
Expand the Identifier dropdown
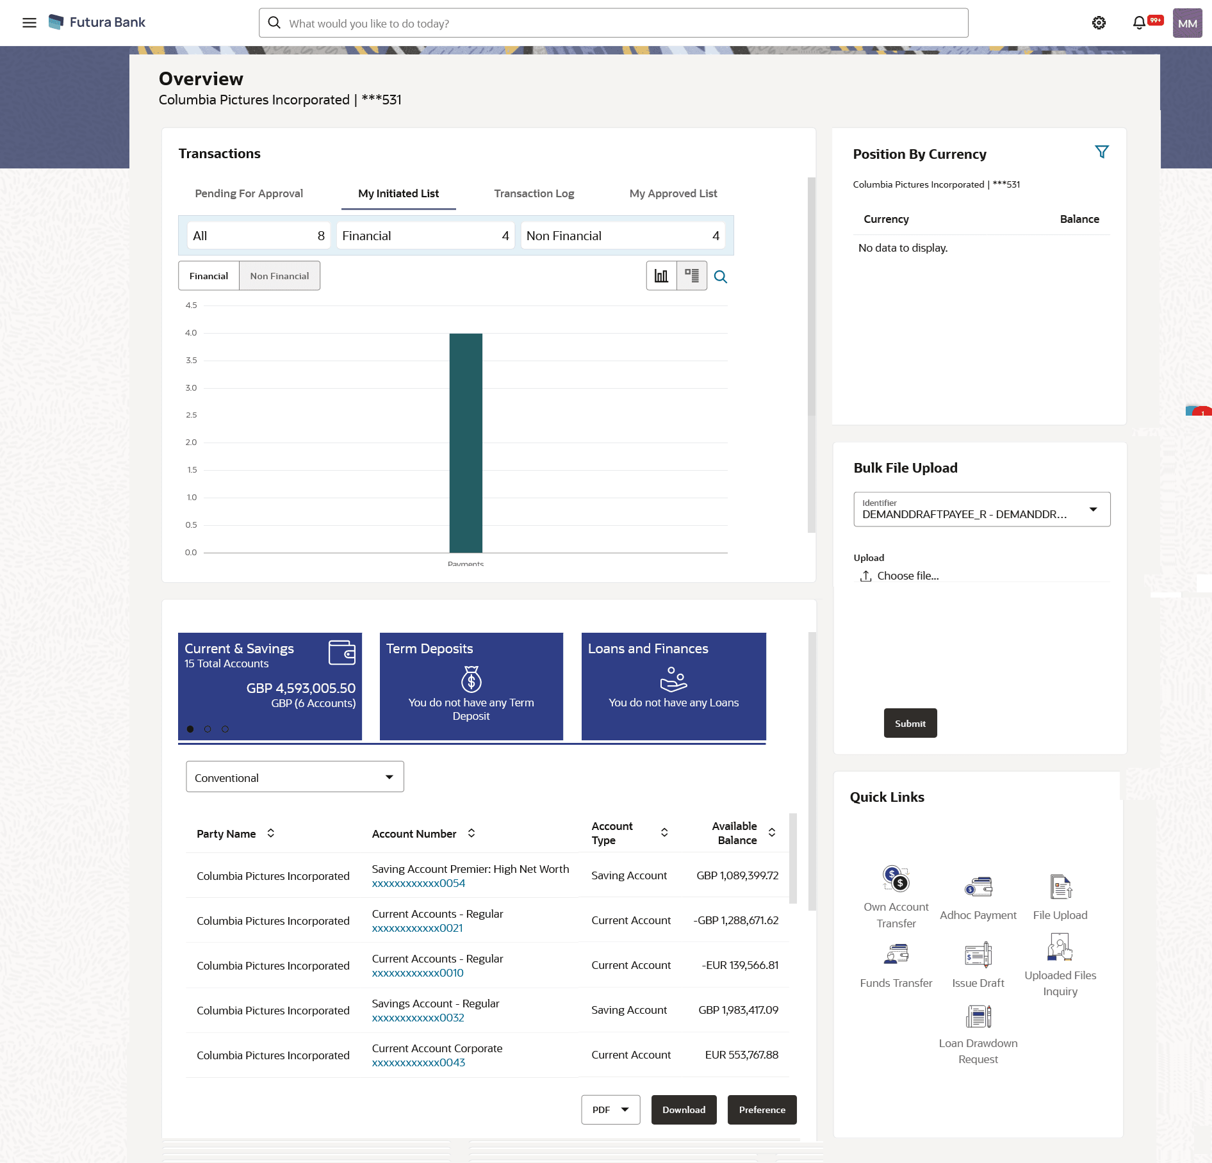click(981, 509)
